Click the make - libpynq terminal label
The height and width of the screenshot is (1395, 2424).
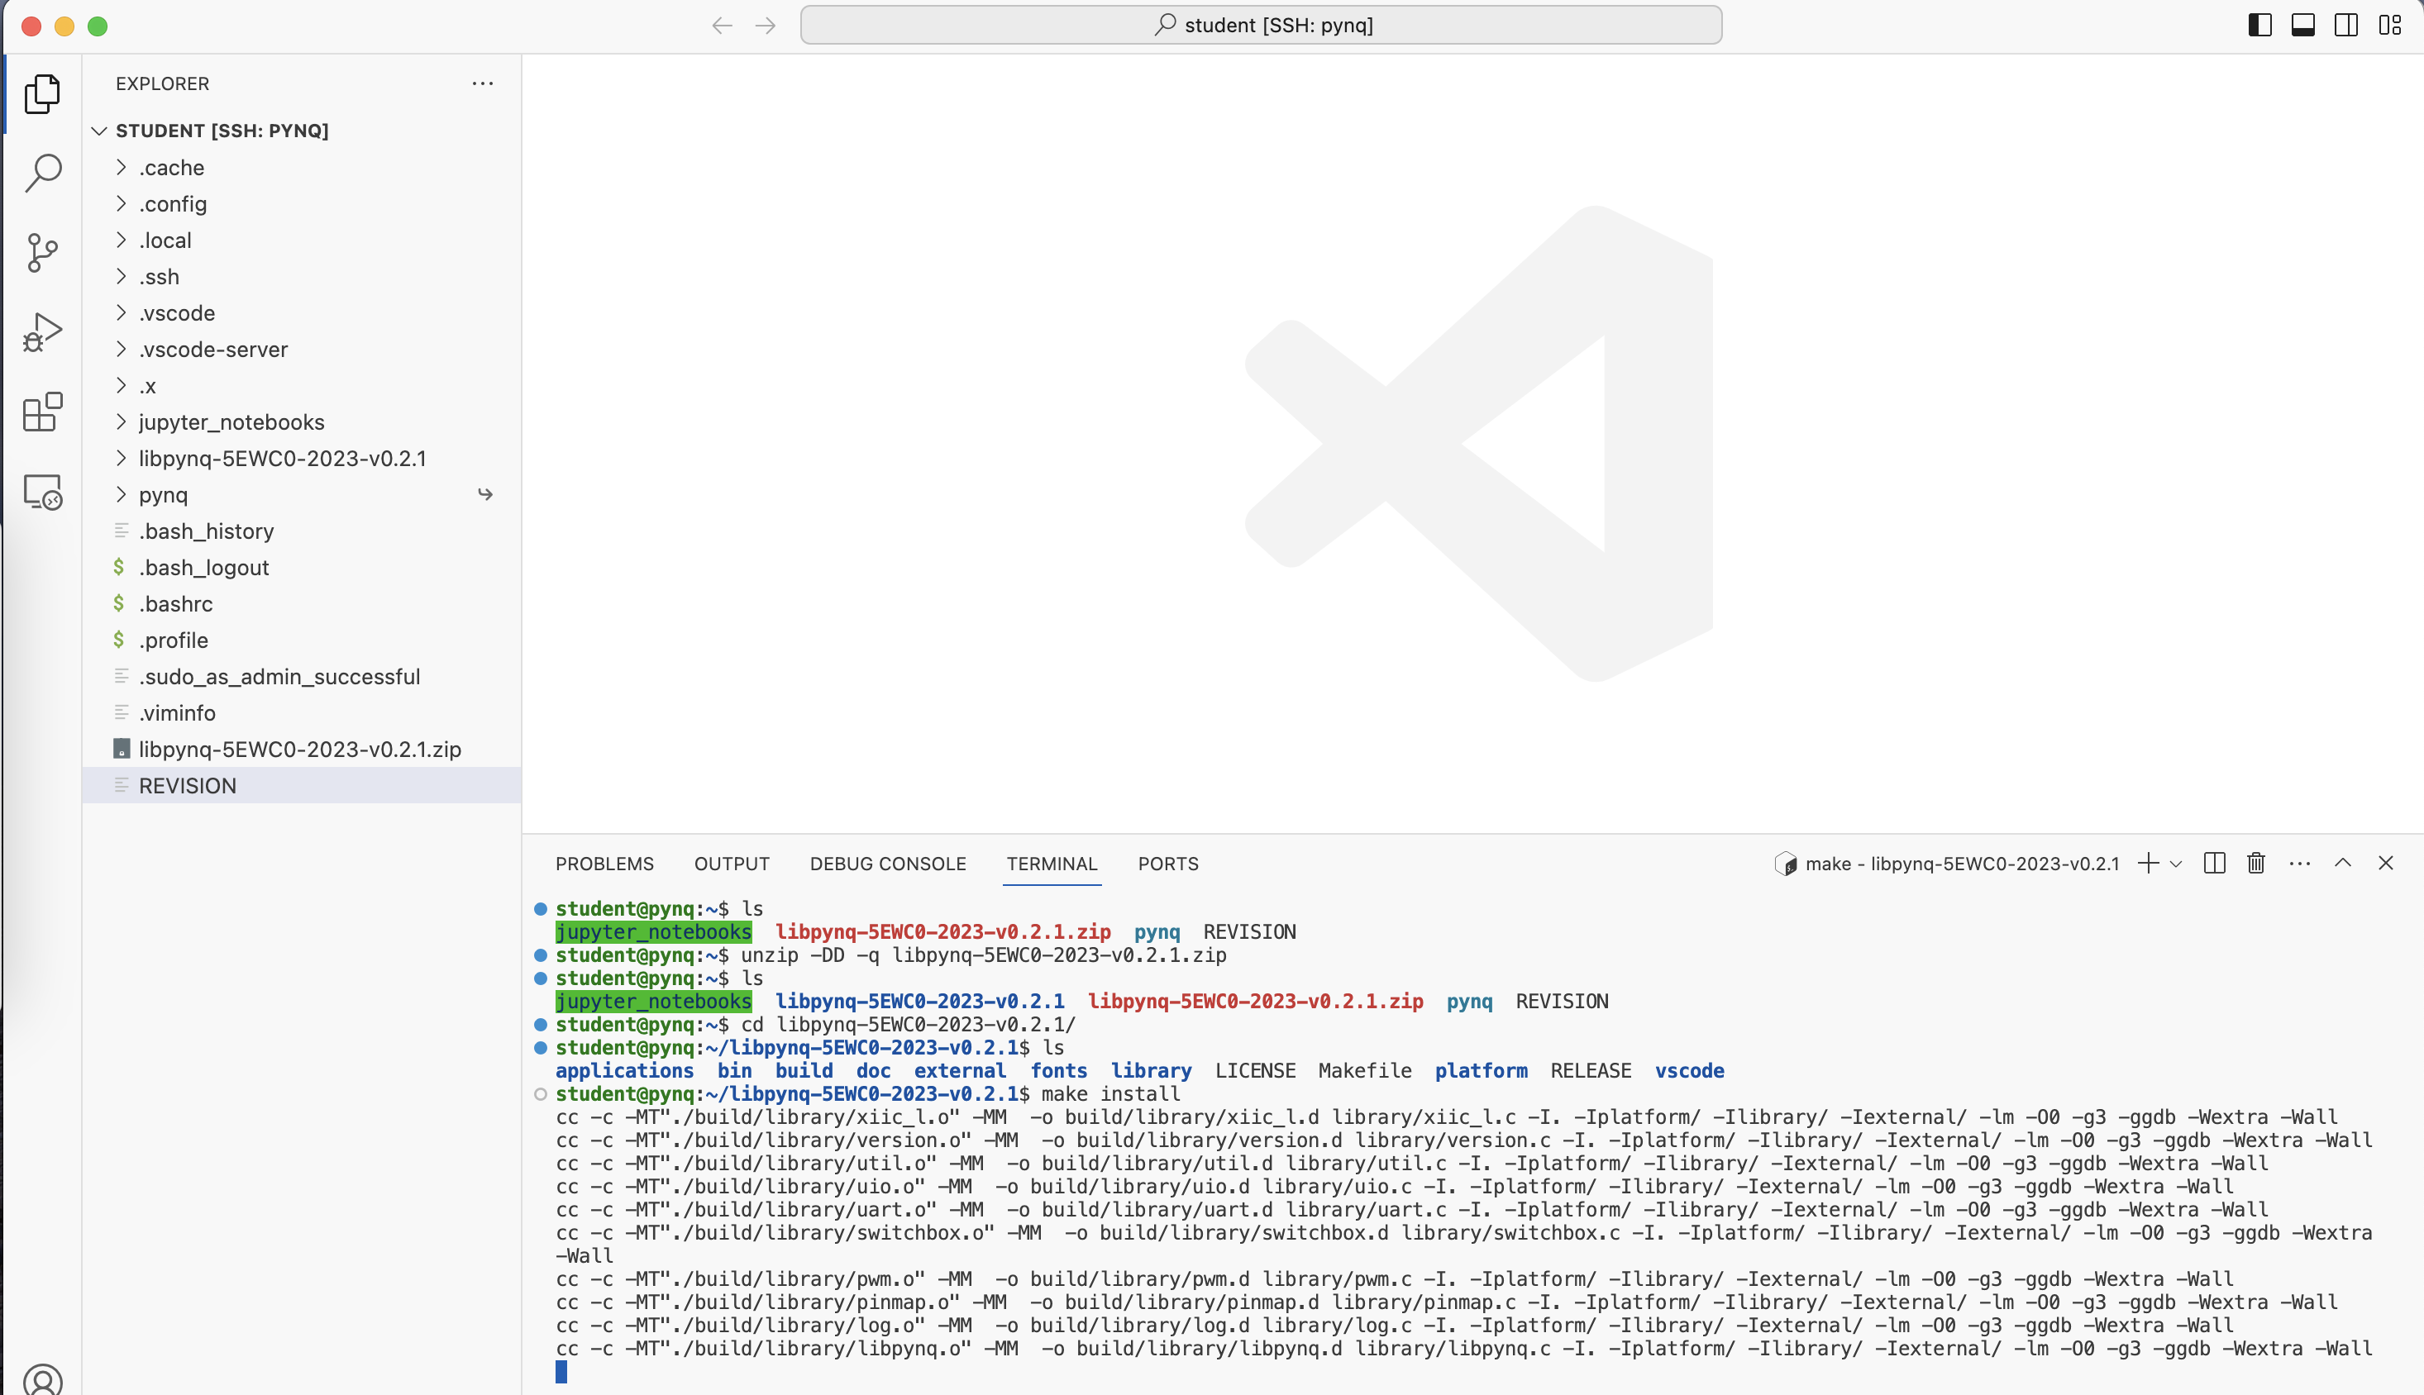click(1947, 864)
